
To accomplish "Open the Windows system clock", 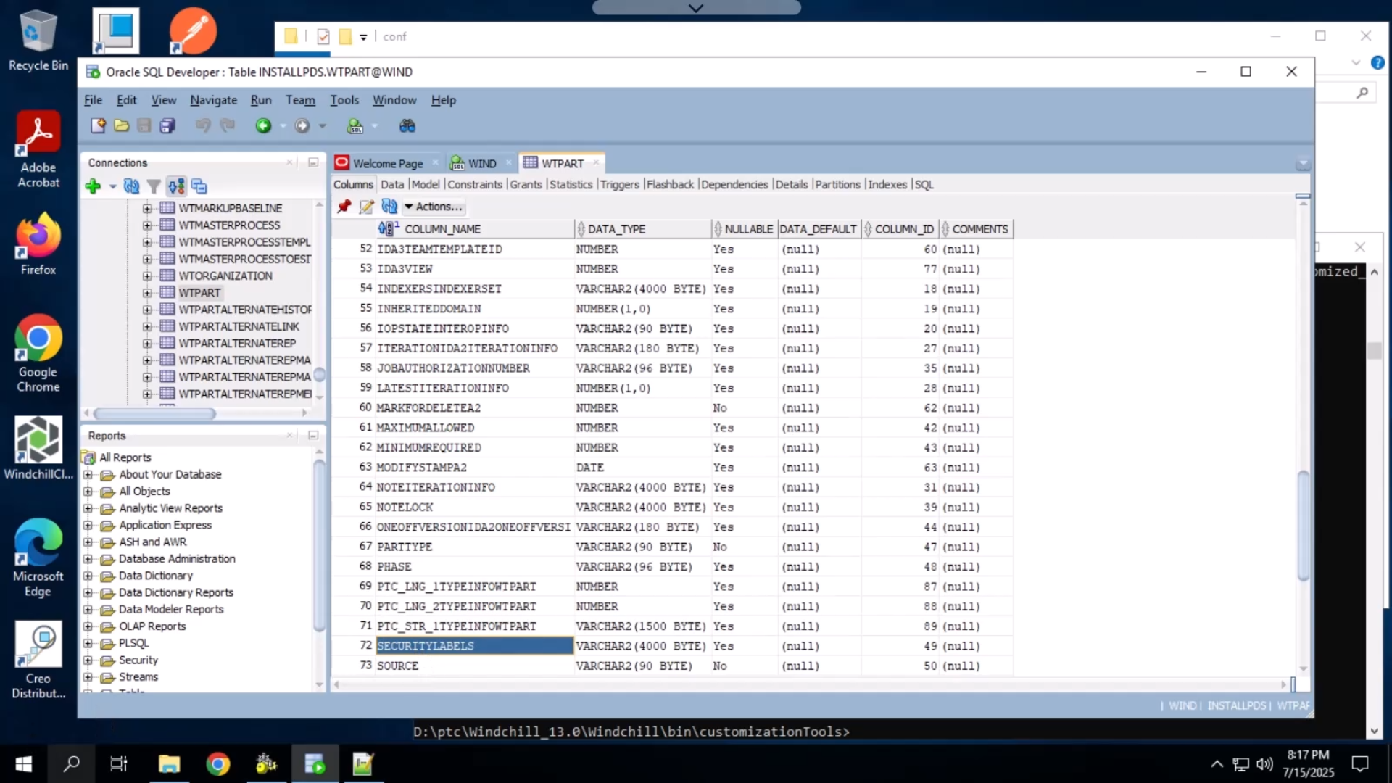I will point(1308,763).
